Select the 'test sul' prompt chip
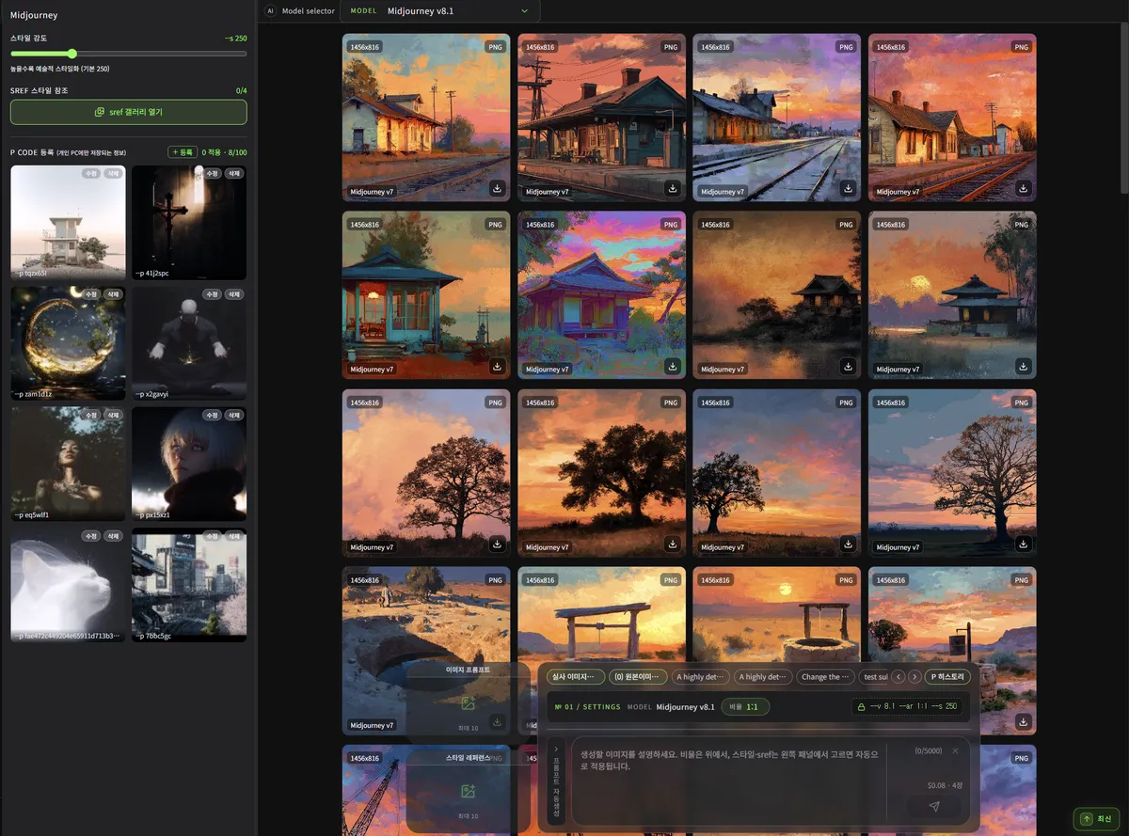1129x836 pixels. tap(873, 677)
